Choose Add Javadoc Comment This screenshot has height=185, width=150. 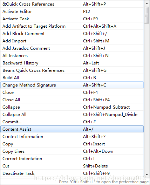click(72, 48)
